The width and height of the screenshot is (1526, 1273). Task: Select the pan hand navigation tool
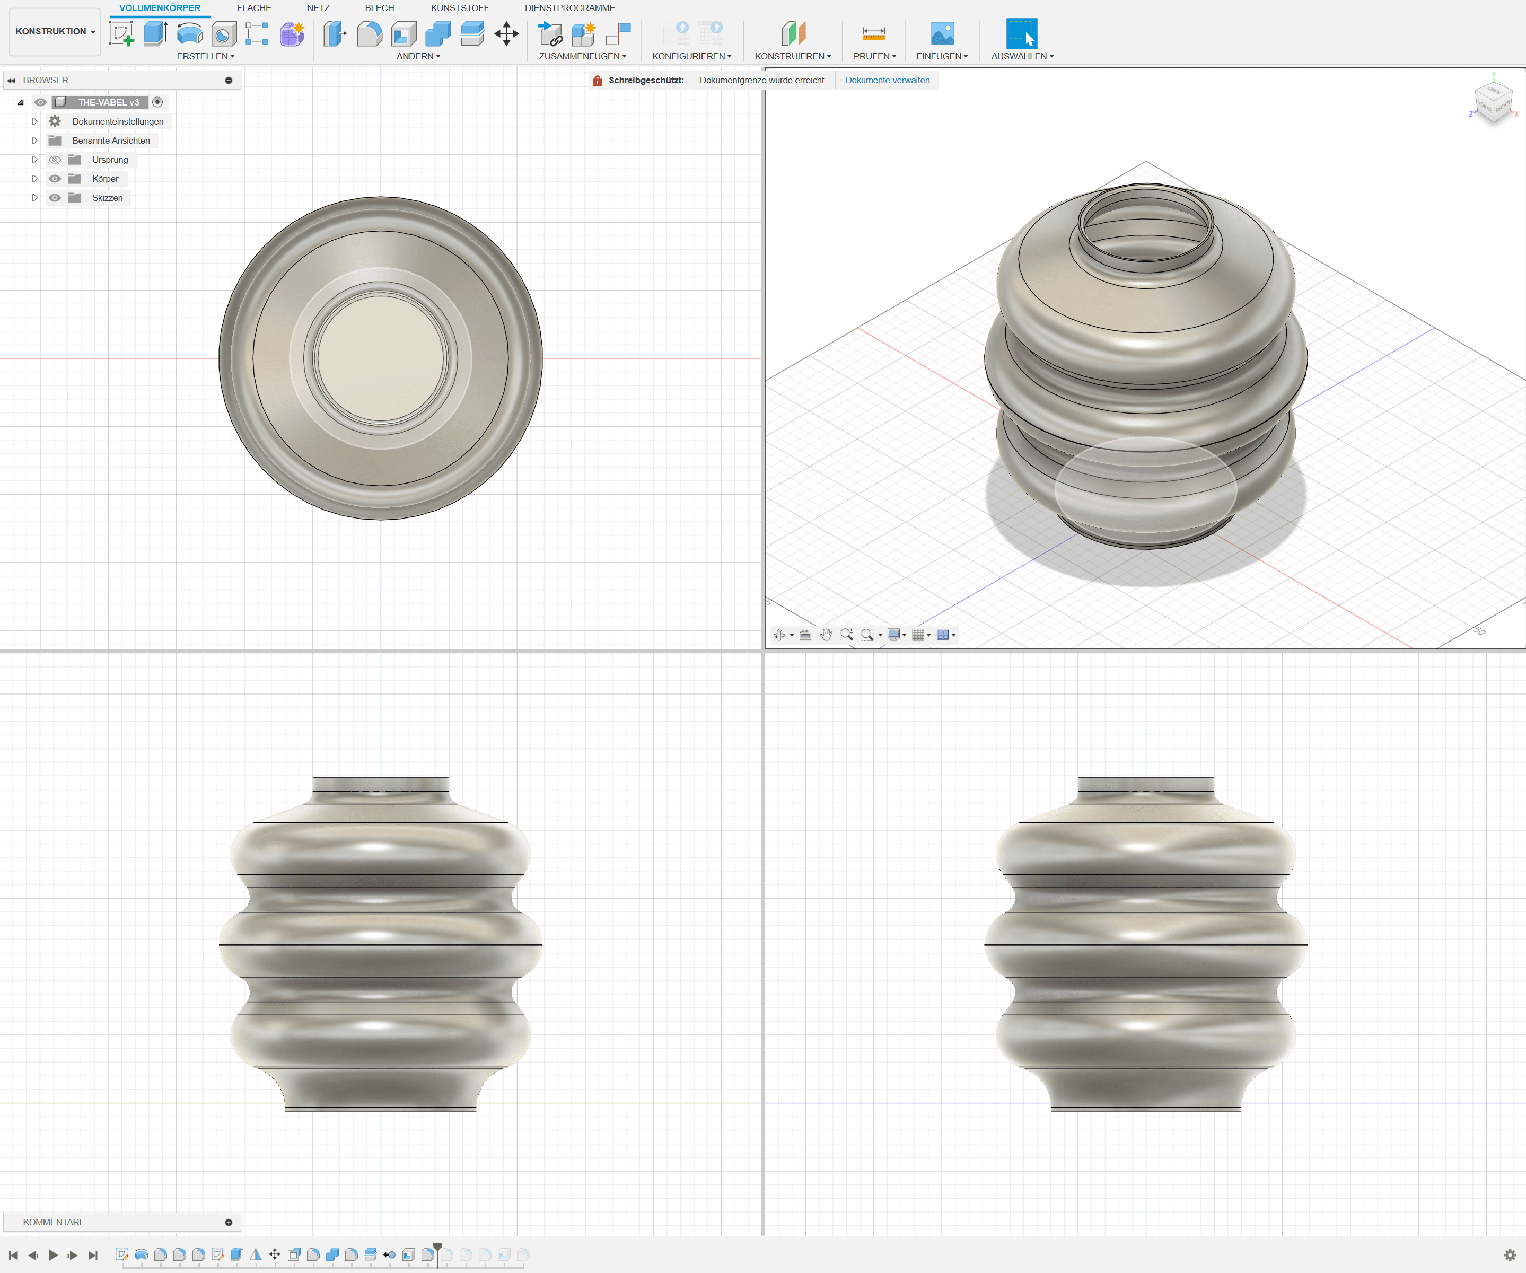pyautogui.click(x=826, y=635)
